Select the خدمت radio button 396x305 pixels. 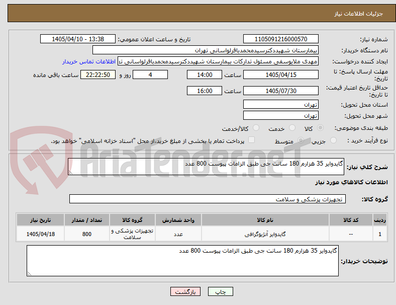(292, 128)
